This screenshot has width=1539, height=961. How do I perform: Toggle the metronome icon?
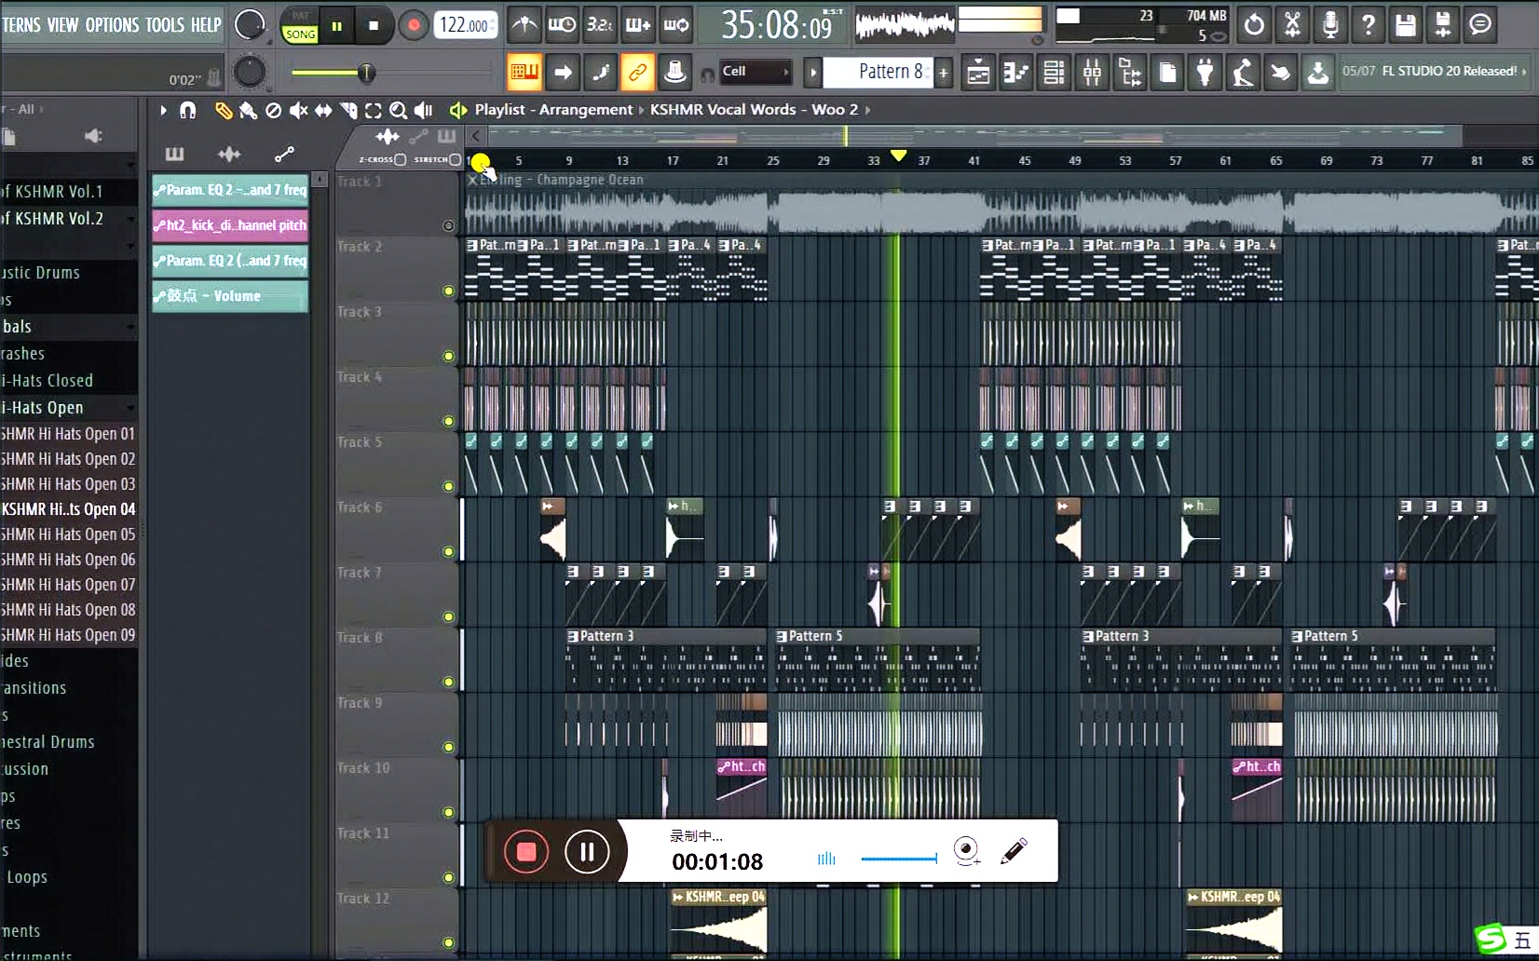(524, 25)
